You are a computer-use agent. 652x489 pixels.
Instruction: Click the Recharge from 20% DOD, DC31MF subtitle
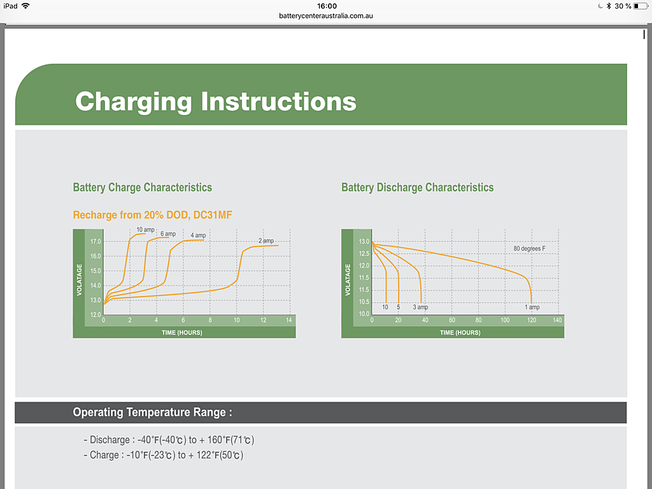coord(153,215)
